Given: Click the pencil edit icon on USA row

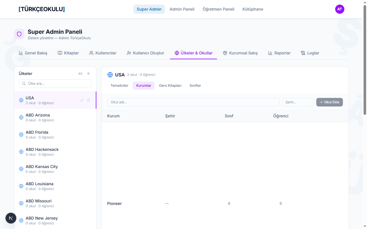Looking at the screenshot, I should pyautogui.click(x=82, y=100).
